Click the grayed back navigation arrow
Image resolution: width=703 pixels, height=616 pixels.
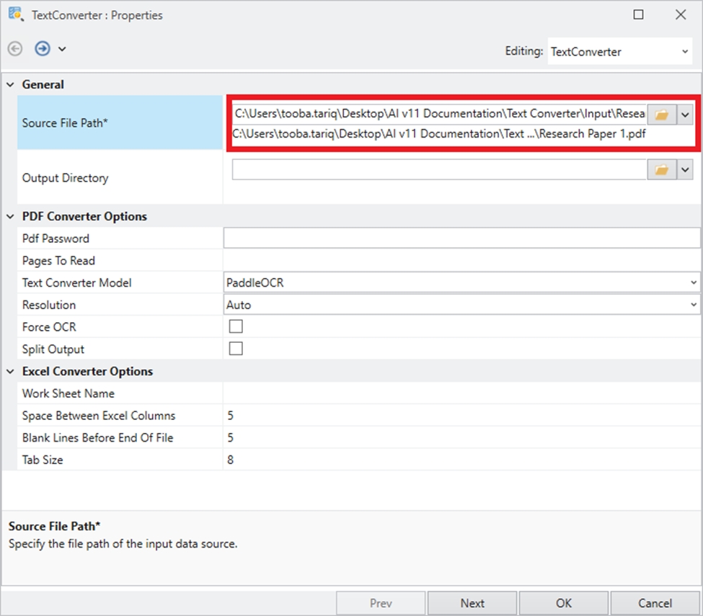[x=15, y=49]
